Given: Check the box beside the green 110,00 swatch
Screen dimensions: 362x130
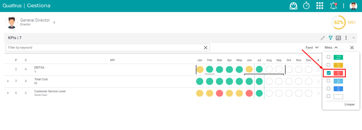Looking at the screenshot, I should pos(328,57).
